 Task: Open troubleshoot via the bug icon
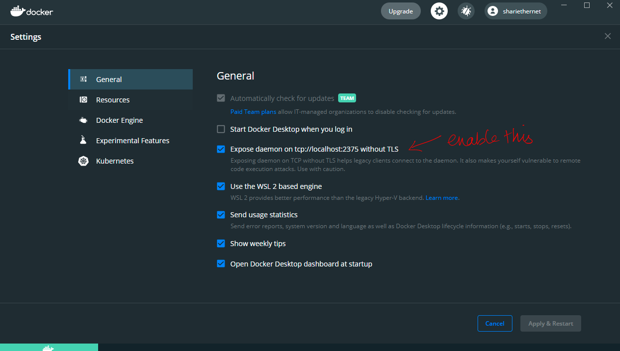click(466, 11)
